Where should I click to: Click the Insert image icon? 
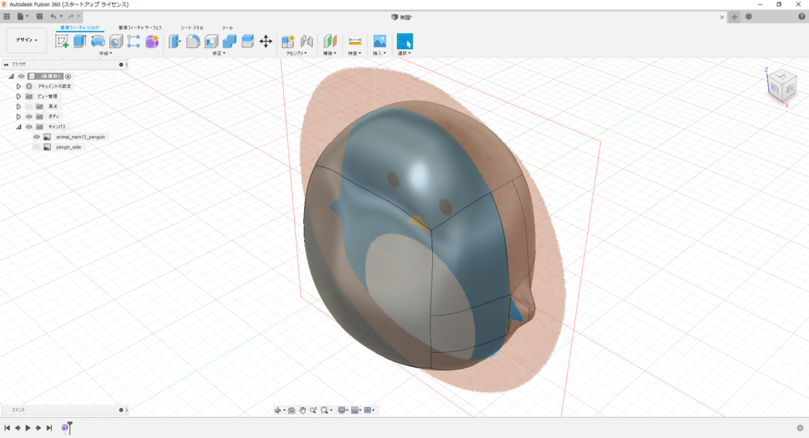[x=380, y=42]
